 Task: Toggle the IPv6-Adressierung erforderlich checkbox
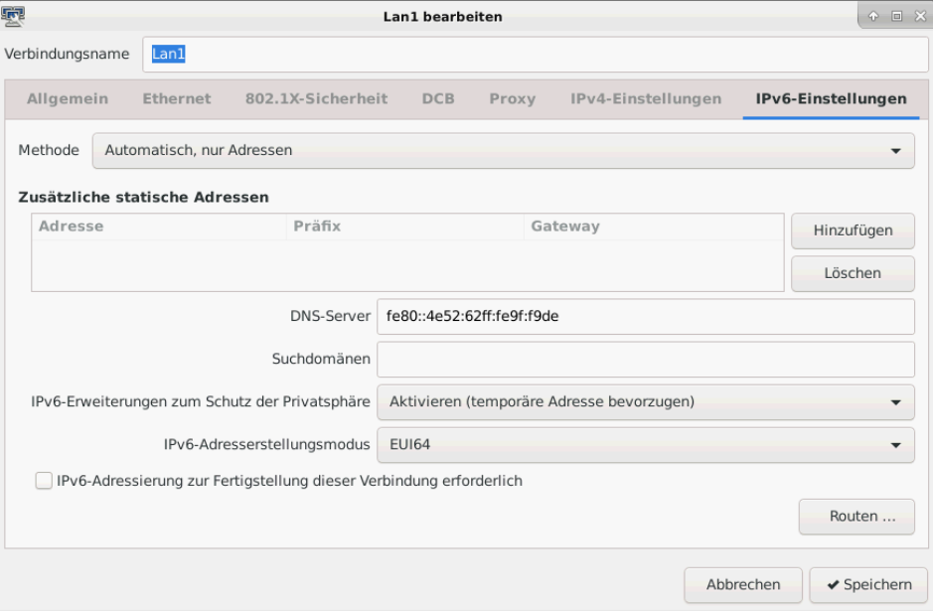(x=44, y=480)
